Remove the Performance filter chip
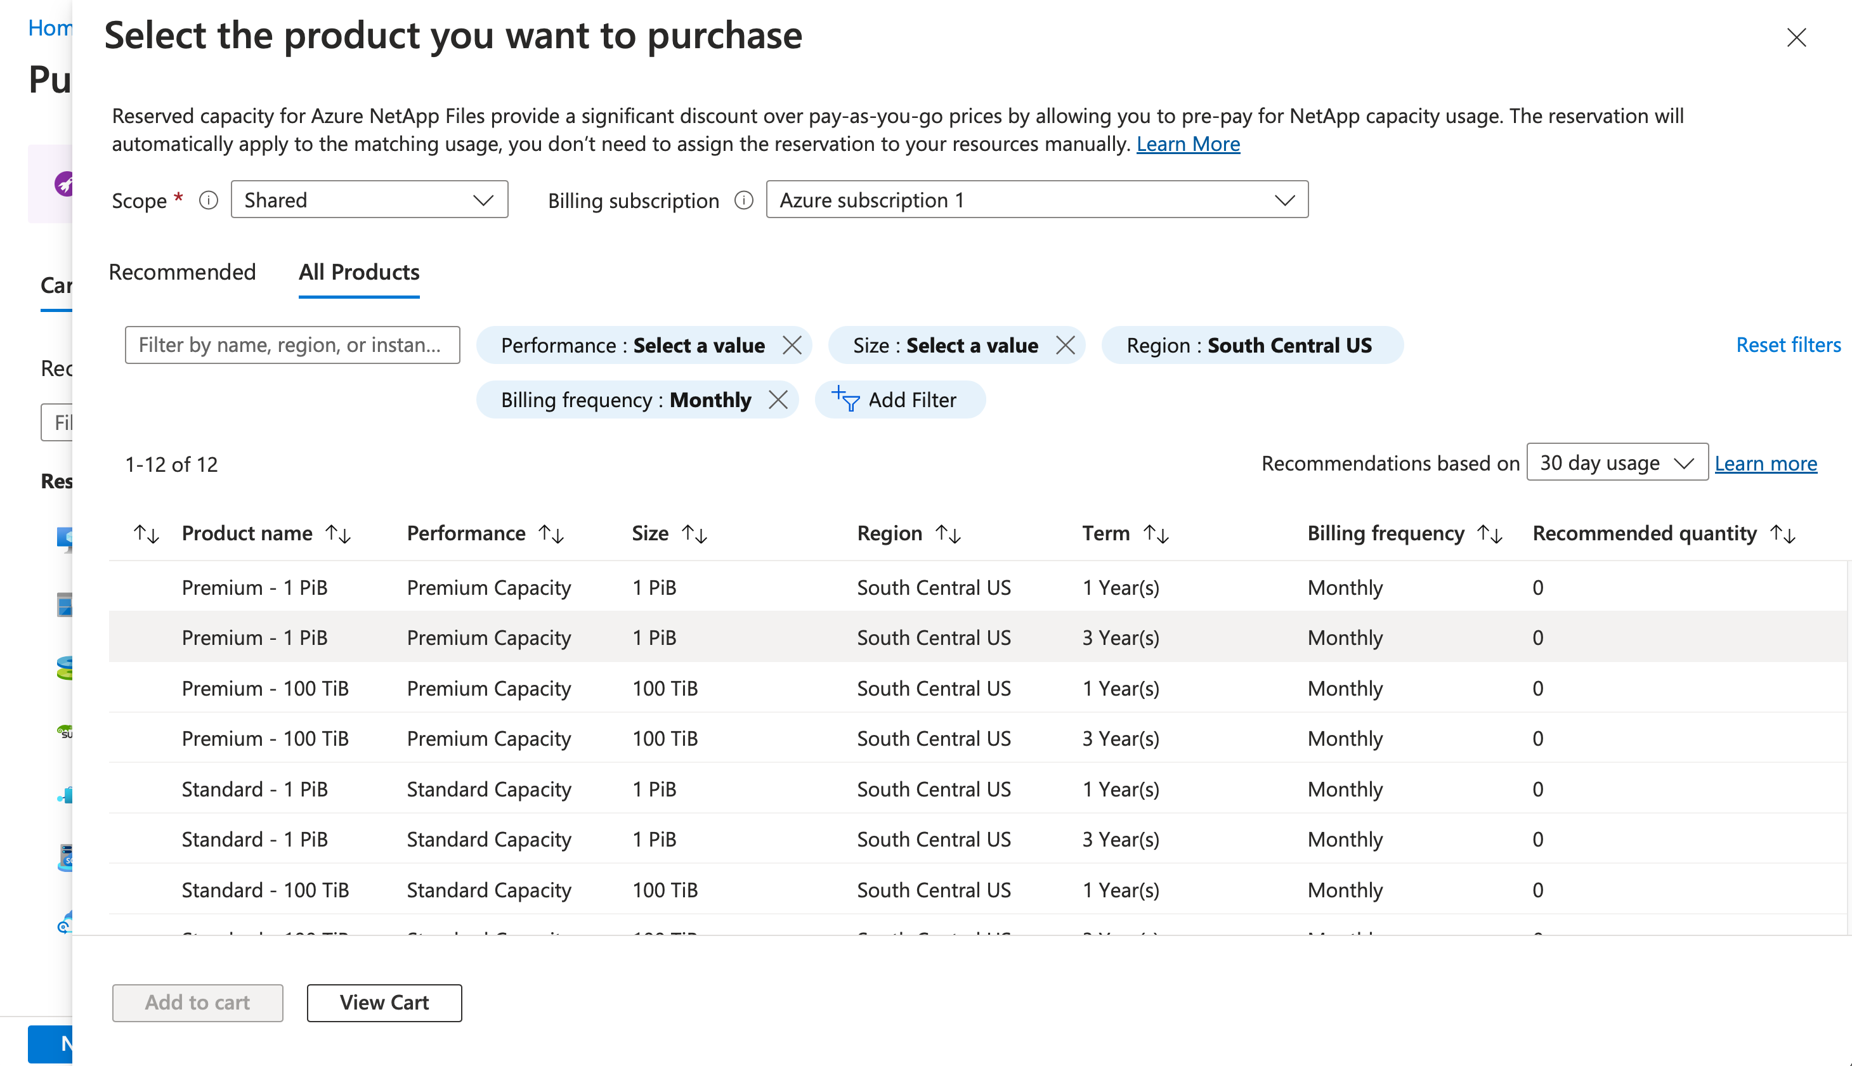 pyautogui.click(x=792, y=345)
